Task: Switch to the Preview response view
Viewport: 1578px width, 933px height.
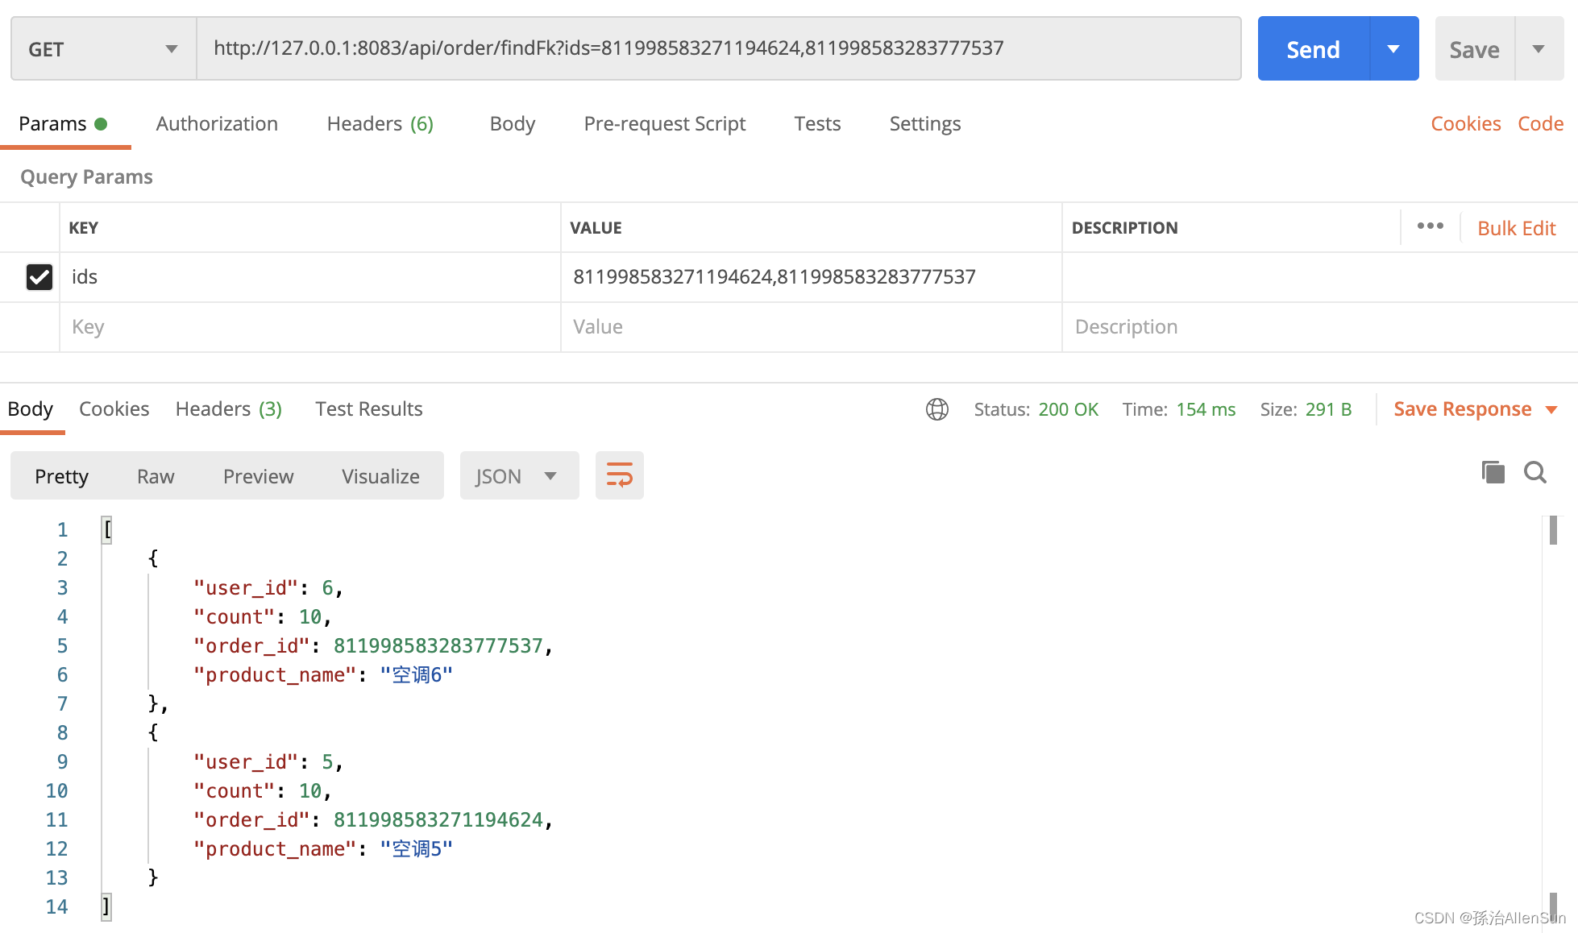Action: (x=259, y=475)
